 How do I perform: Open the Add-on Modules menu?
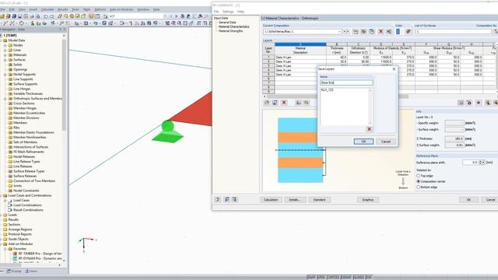tap(121, 9)
